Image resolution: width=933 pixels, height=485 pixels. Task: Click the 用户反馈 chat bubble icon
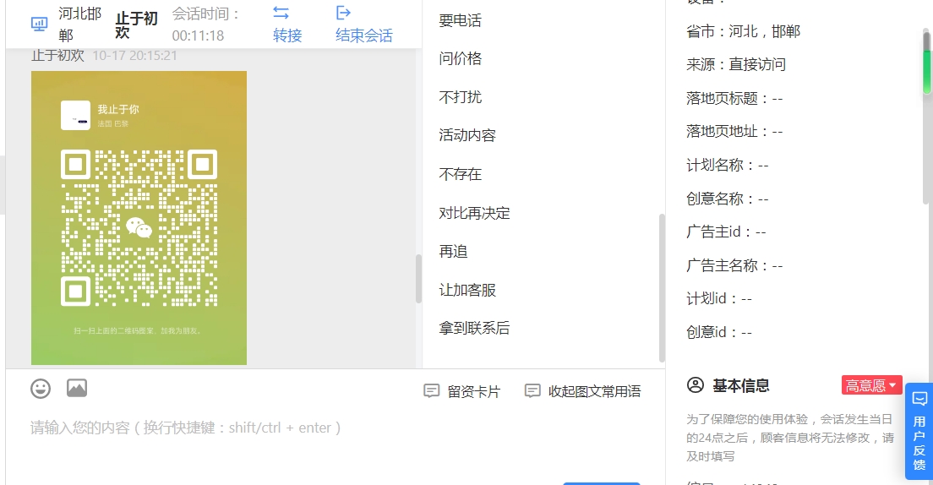[919, 399]
